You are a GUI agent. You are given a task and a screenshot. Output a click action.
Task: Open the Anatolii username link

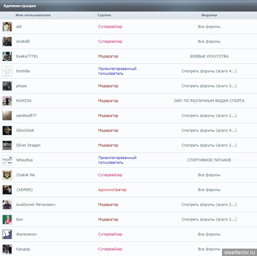coord(23,42)
